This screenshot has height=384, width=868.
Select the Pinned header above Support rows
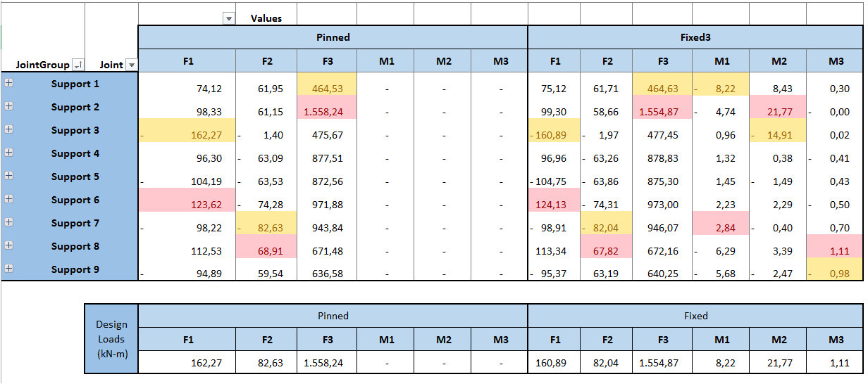333,37
